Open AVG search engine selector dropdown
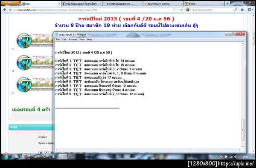The width and height of the screenshot is (256, 168). click(x=189, y=10)
